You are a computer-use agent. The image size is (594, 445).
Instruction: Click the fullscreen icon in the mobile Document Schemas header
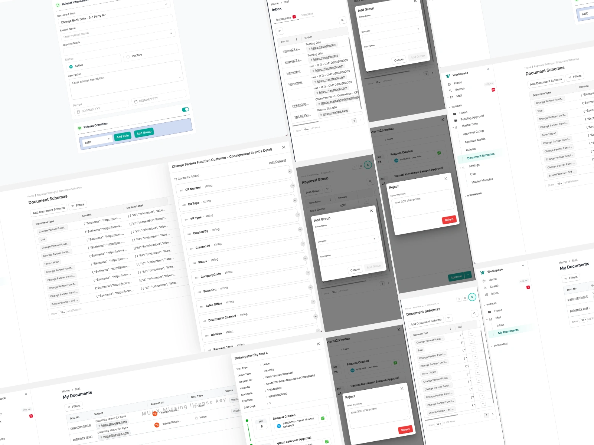pyautogui.click(x=459, y=299)
